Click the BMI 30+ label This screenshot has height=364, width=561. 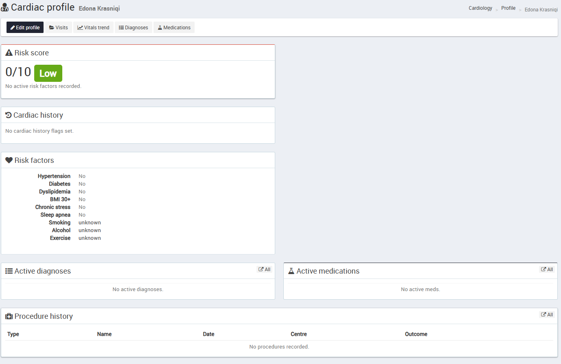[x=60, y=199]
